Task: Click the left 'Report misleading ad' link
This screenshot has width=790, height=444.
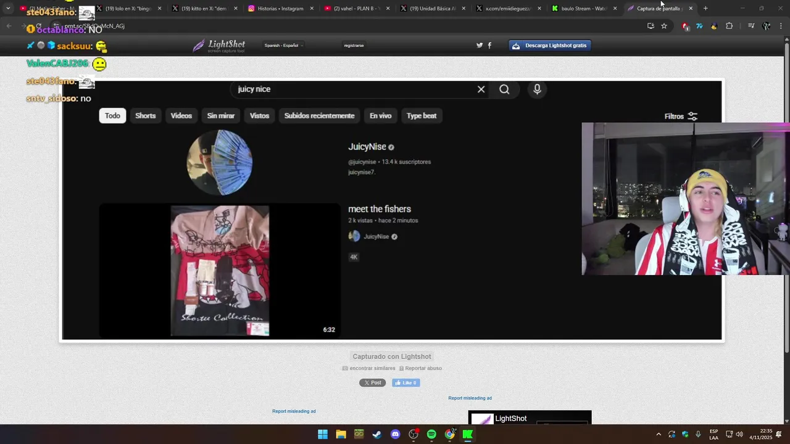Action: click(x=294, y=411)
